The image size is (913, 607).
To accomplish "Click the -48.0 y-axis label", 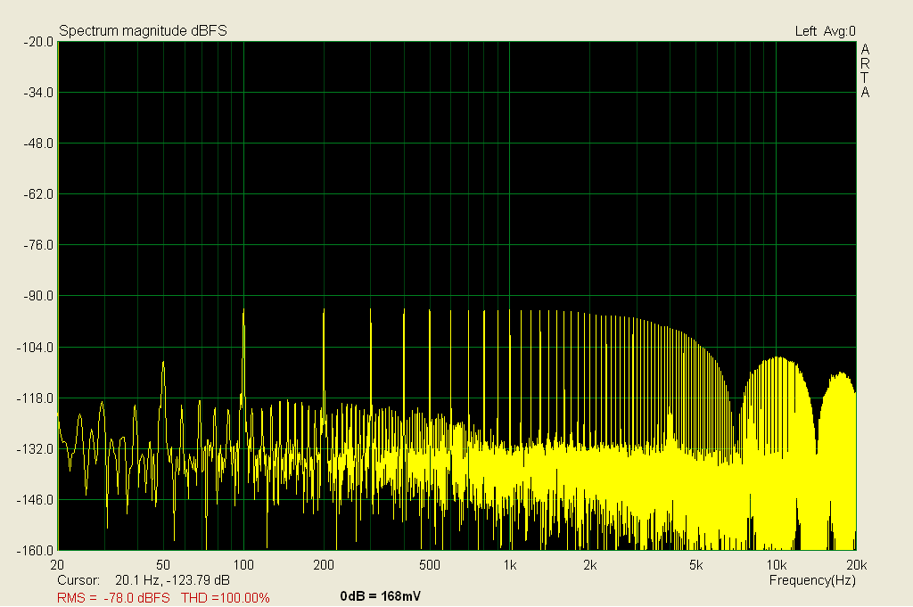I will pyautogui.click(x=38, y=144).
